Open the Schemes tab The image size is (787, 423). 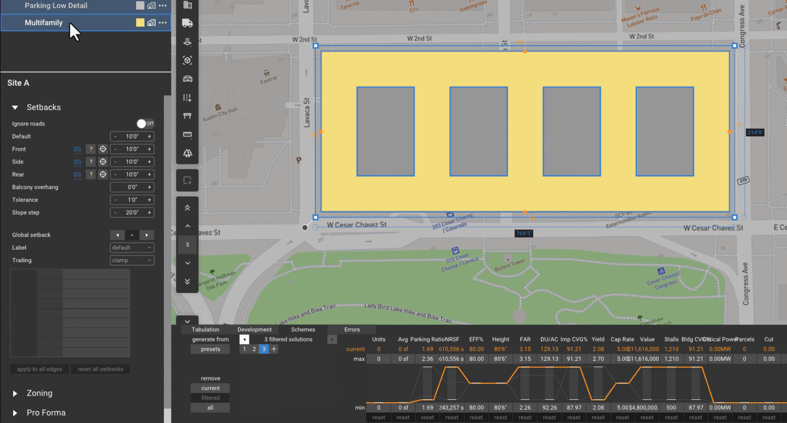pyautogui.click(x=303, y=330)
